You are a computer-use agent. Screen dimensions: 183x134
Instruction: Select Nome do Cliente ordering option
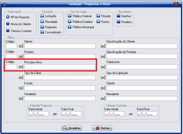click(x=8, y=24)
